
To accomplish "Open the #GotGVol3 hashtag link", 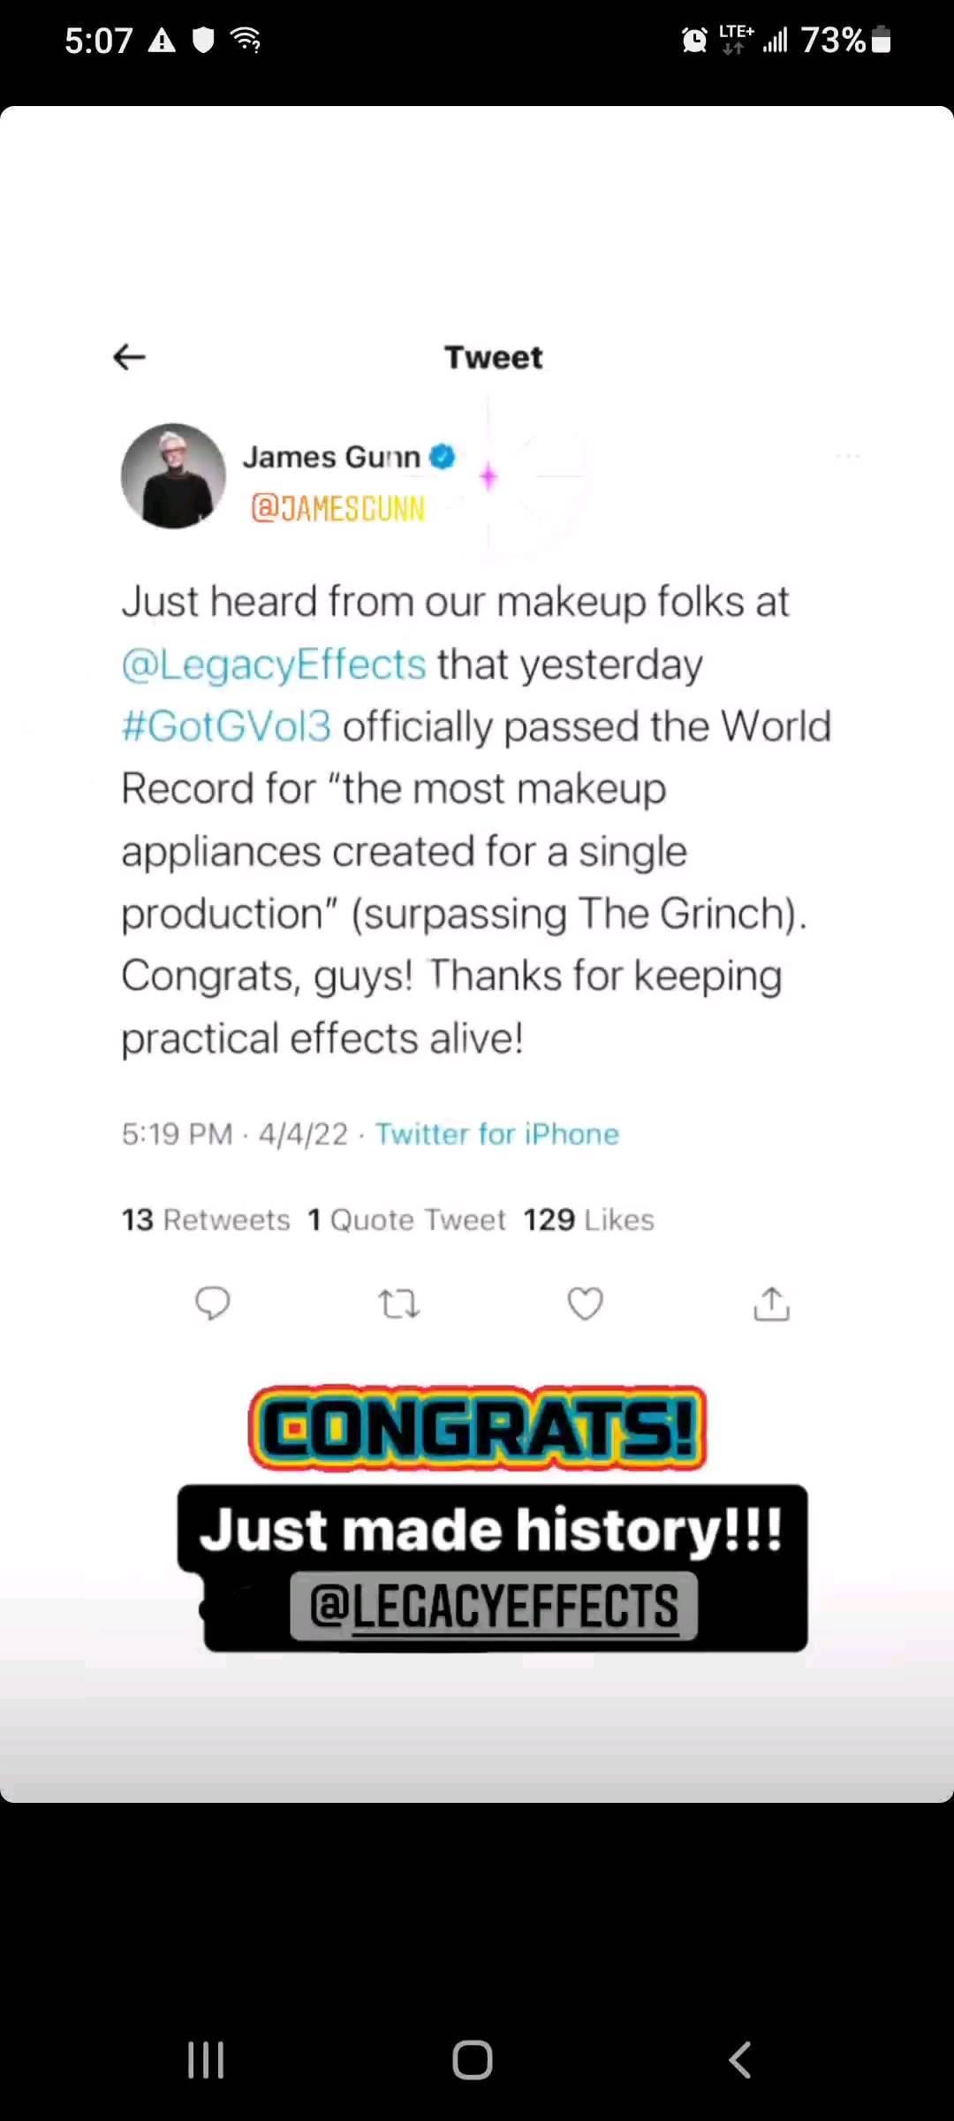I will [226, 726].
